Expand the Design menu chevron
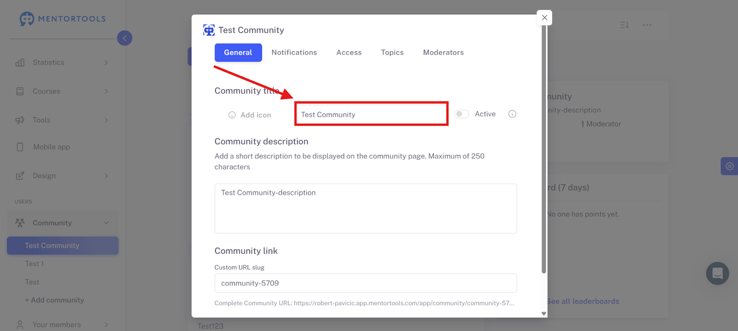 point(106,176)
